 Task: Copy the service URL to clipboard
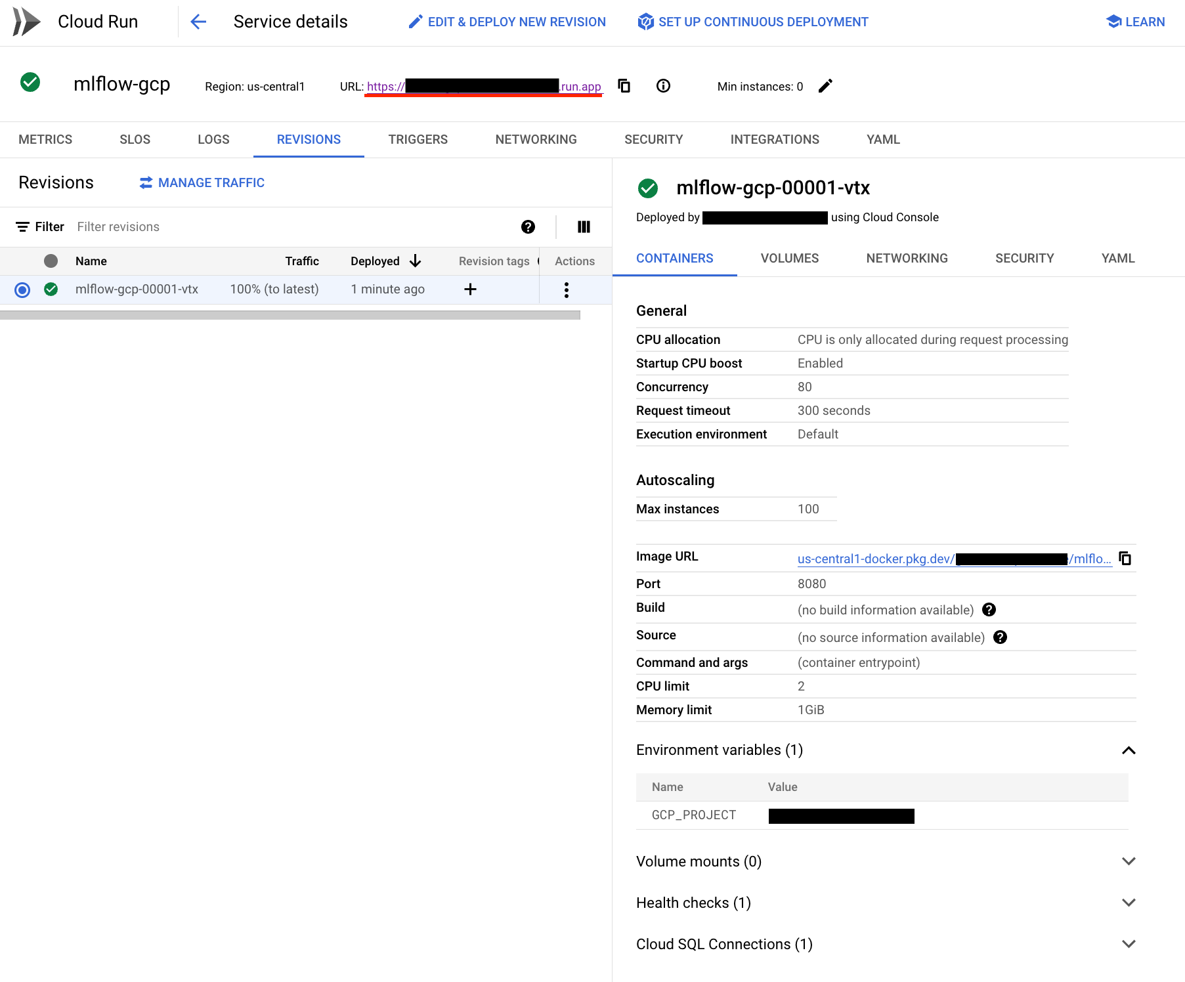coord(624,86)
